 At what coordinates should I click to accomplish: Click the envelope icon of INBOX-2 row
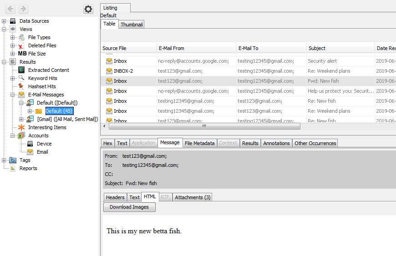[109, 71]
